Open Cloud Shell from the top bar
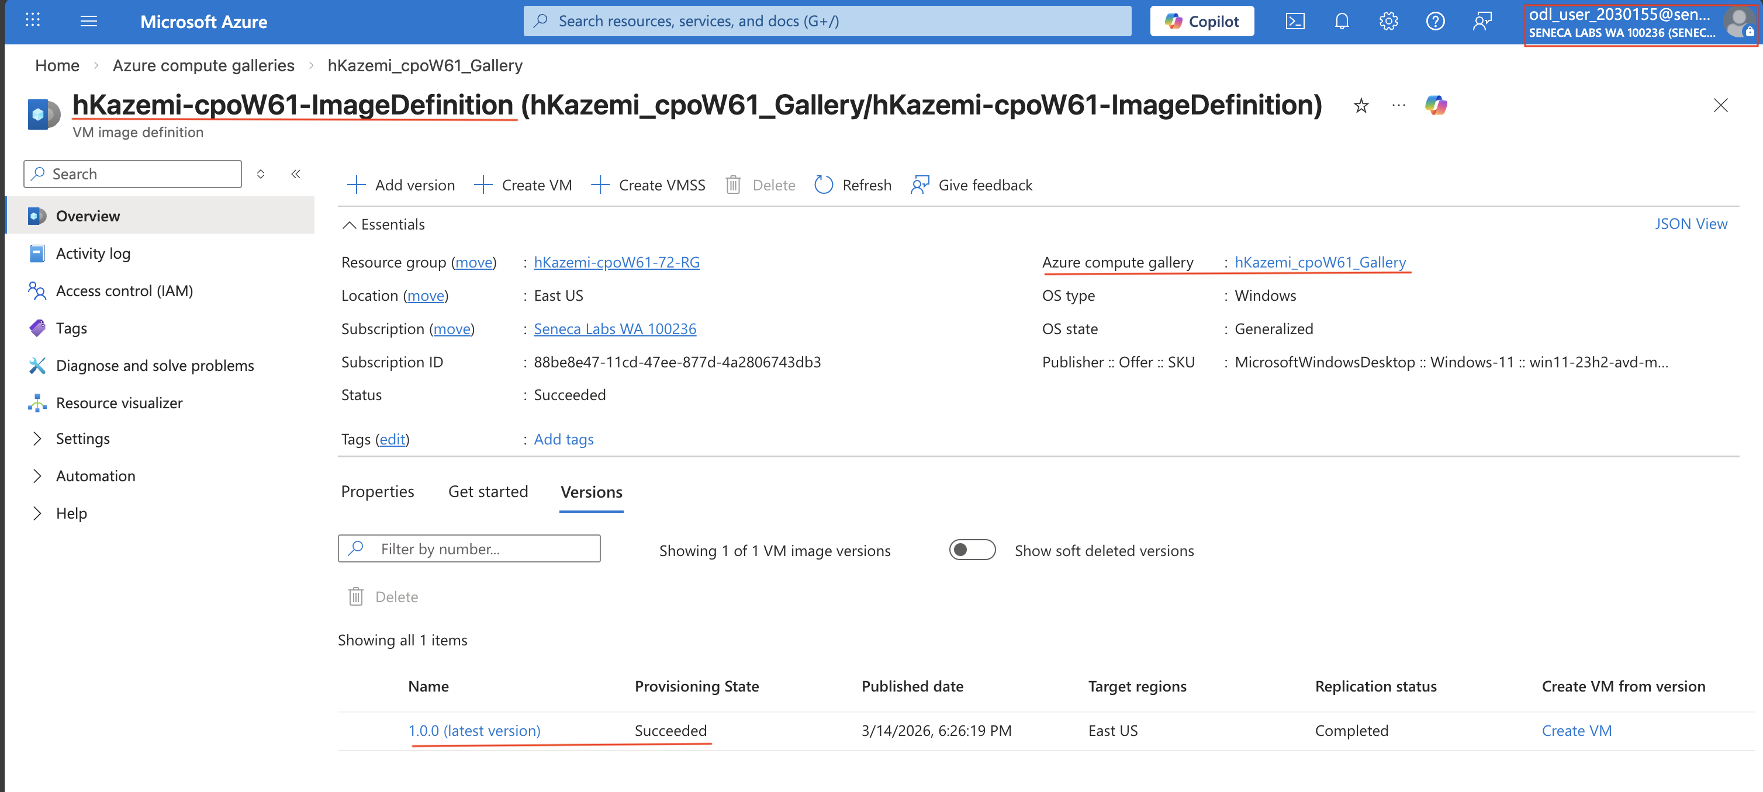The image size is (1763, 792). [x=1295, y=21]
